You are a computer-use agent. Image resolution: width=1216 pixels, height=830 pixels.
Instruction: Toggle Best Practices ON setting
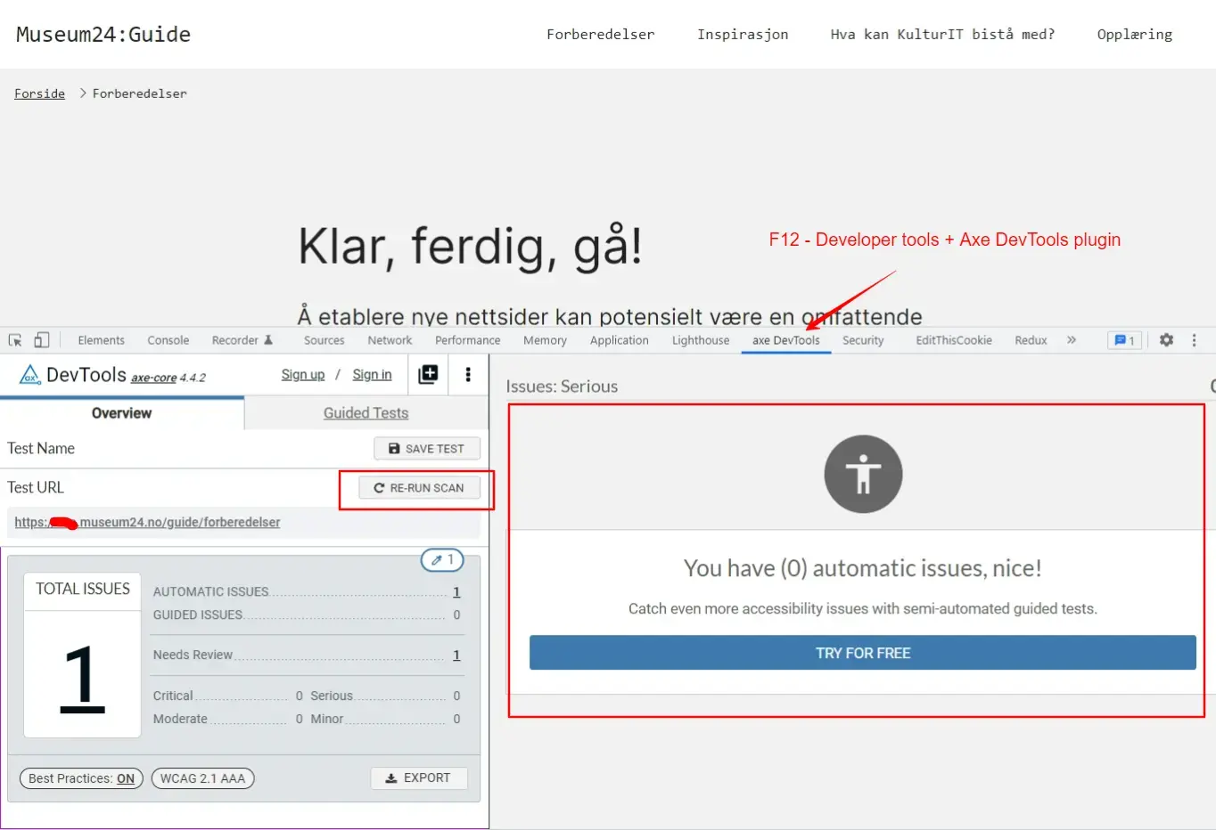[81, 778]
